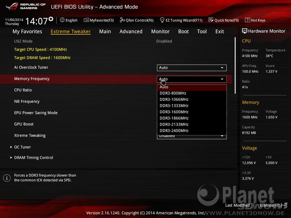The width and height of the screenshot is (291, 218).
Task: Open Quick Note(F9)
Action: coord(224,20)
